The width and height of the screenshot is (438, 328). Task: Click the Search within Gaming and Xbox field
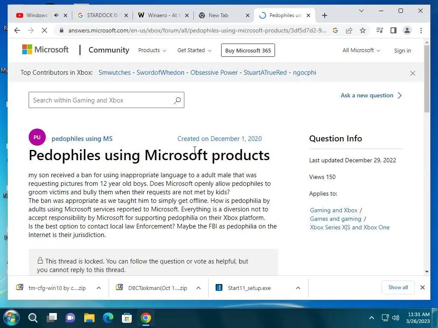[x=107, y=100]
